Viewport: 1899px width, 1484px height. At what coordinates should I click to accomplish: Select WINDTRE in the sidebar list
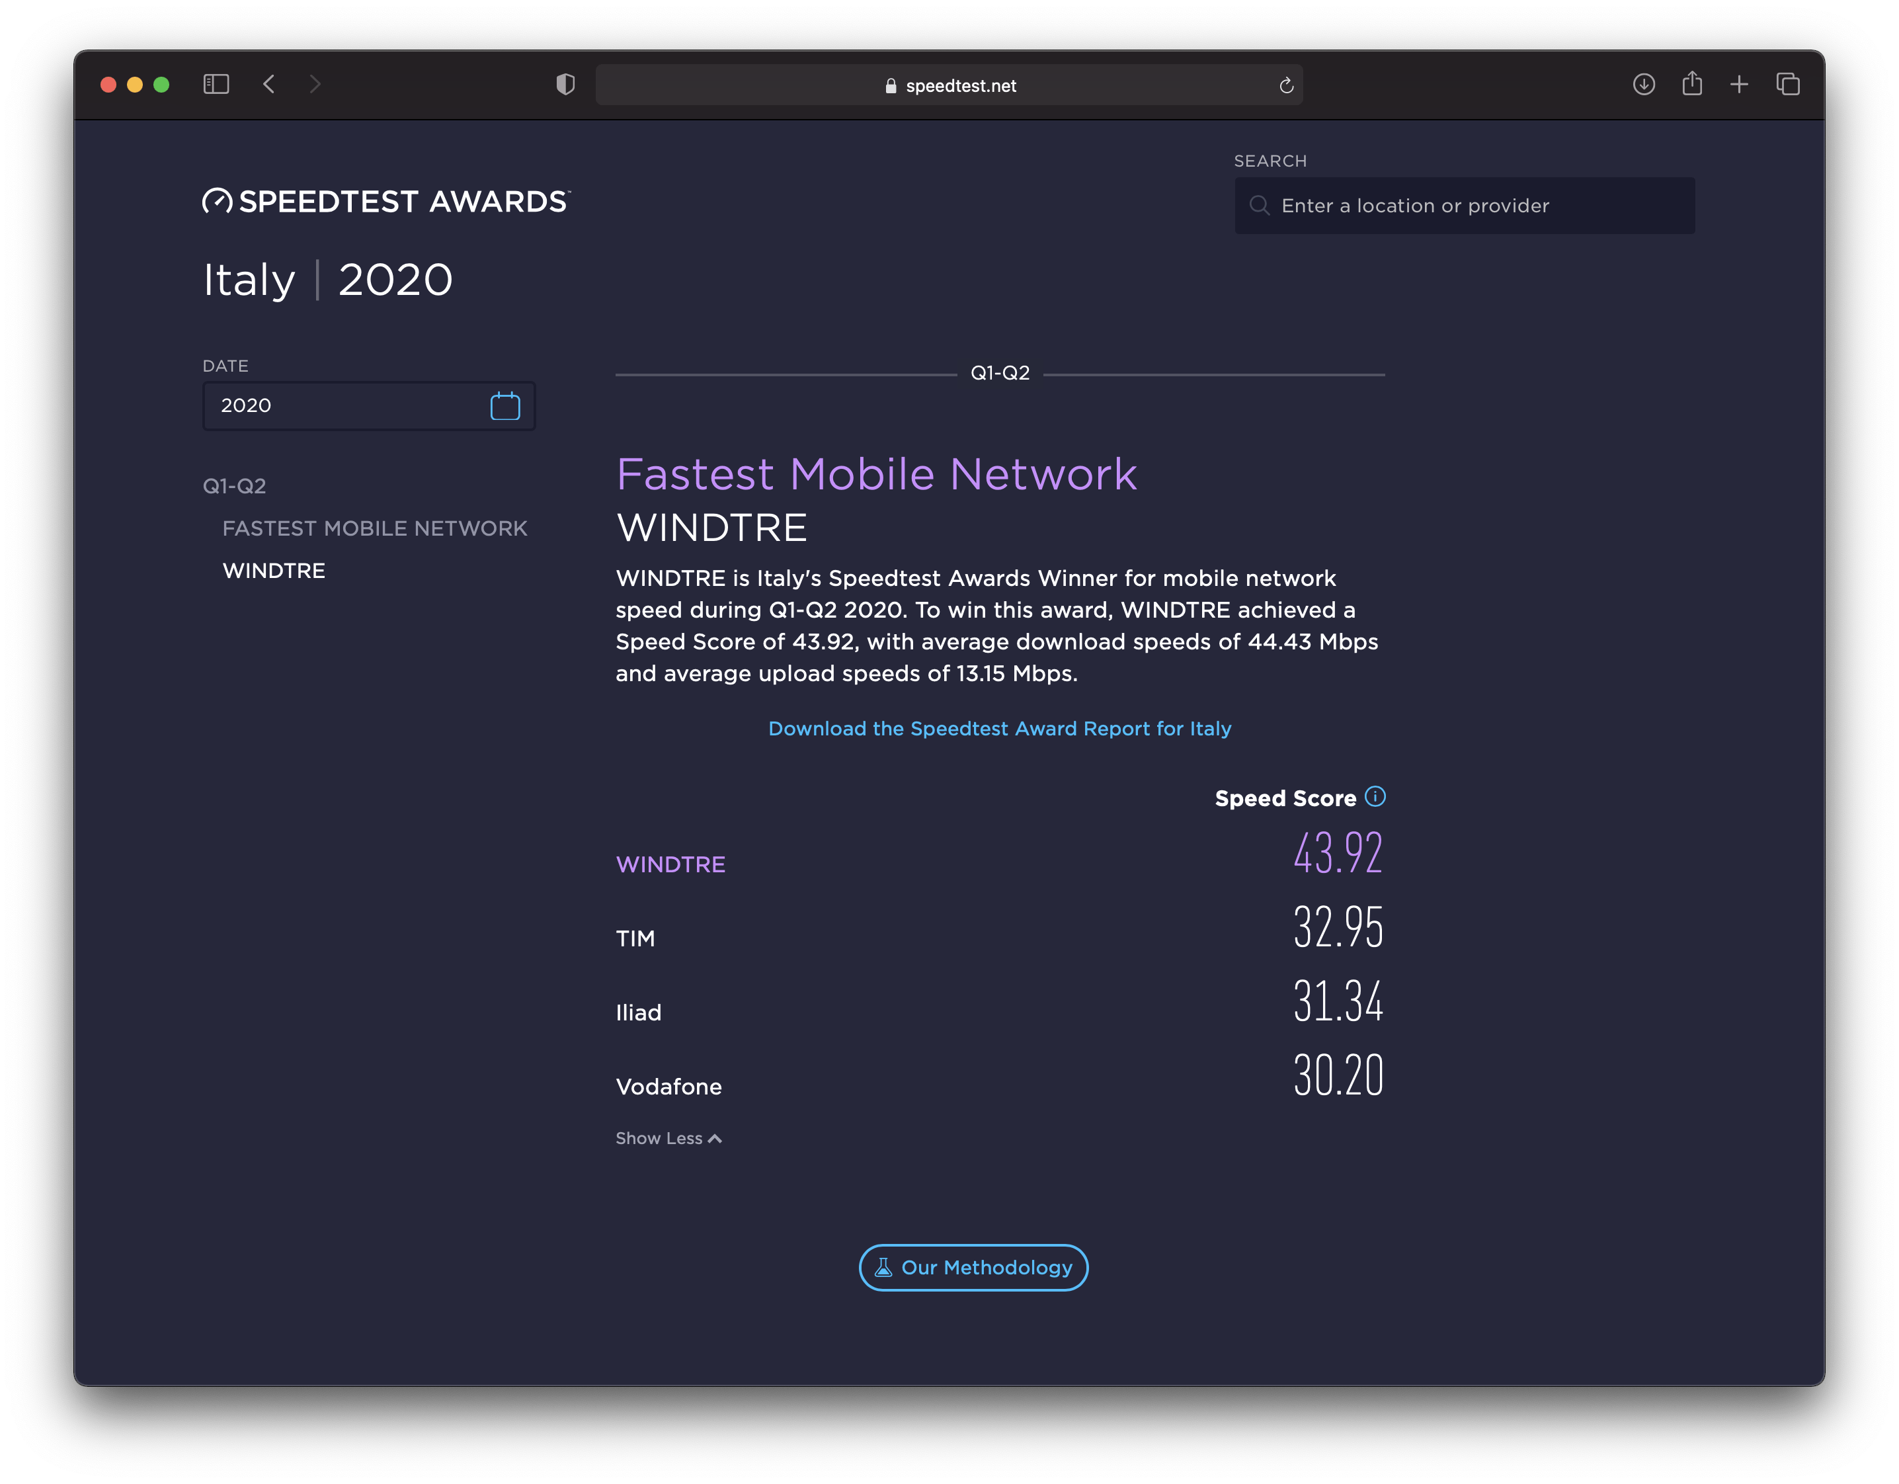pyautogui.click(x=274, y=571)
